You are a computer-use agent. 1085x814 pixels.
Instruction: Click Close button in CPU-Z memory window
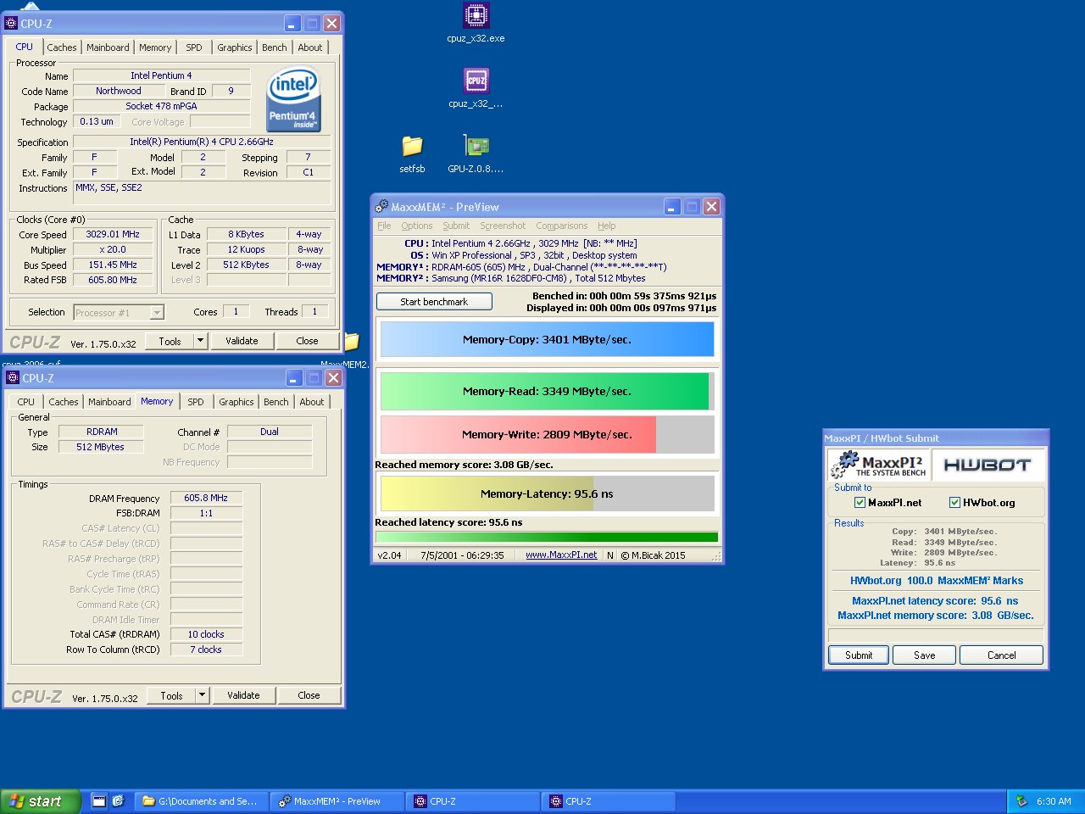[x=309, y=695]
